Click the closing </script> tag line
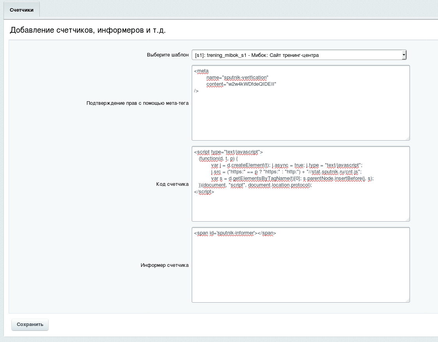This screenshot has height=342, width=438. tap(204, 192)
